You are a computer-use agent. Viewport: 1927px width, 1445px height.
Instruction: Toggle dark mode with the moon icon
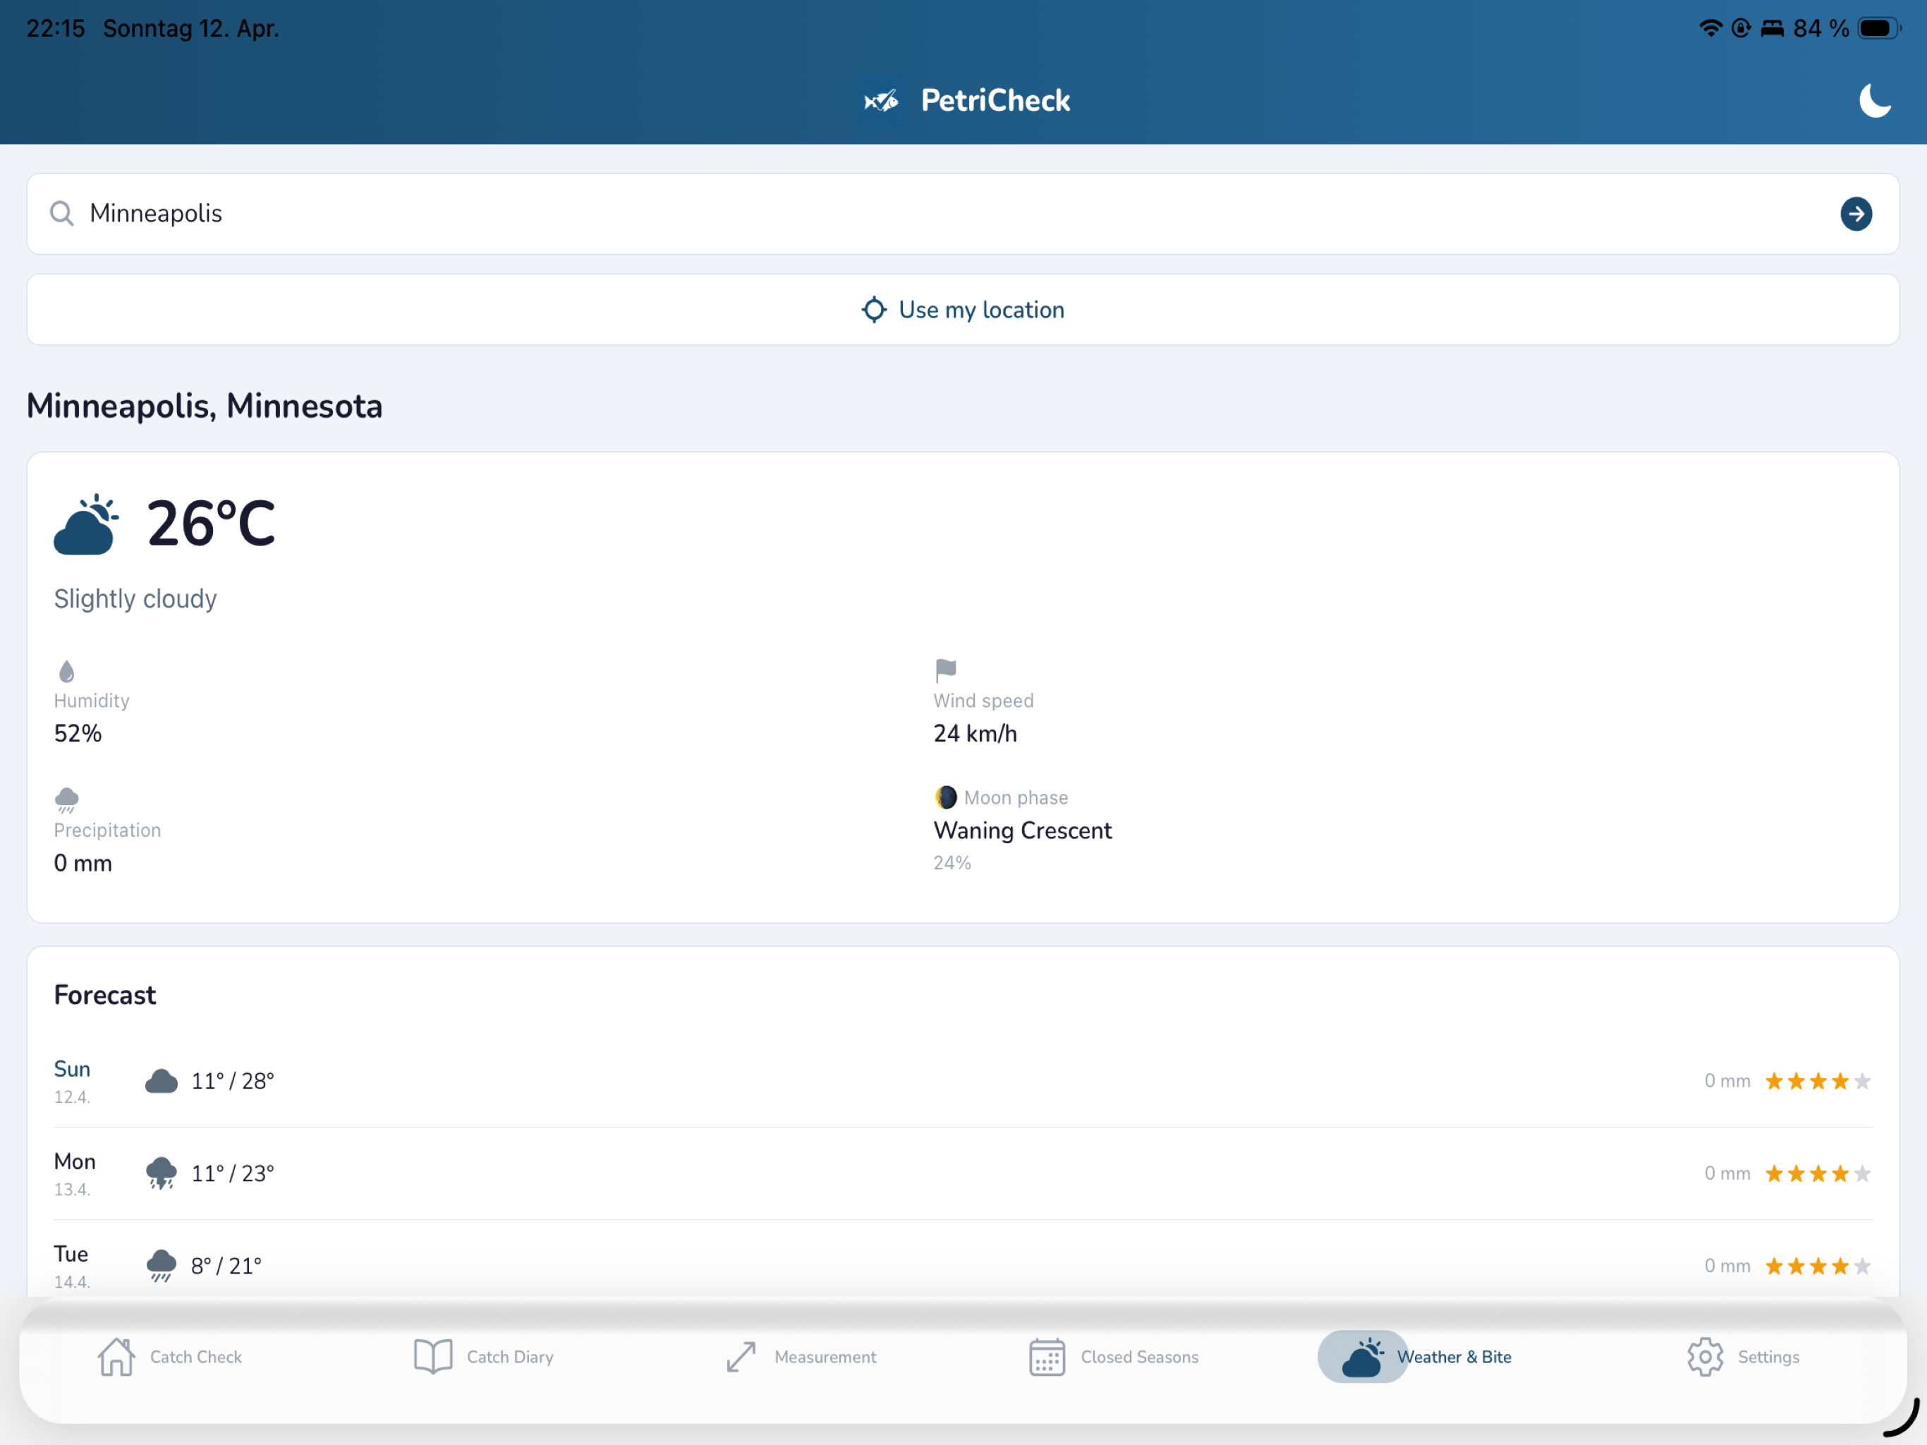(x=1874, y=100)
